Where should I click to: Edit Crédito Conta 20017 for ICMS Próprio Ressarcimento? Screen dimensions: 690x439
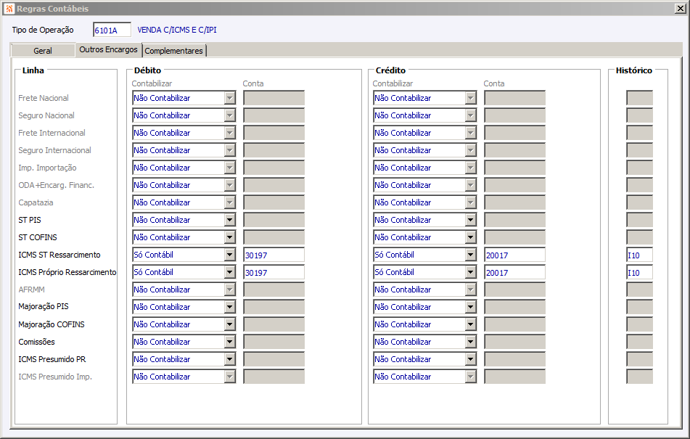click(514, 272)
